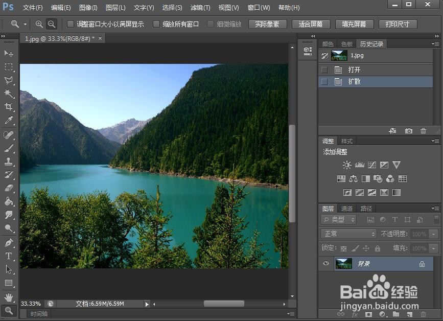
Task: Select the Brush tool
Action: coord(8,148)
